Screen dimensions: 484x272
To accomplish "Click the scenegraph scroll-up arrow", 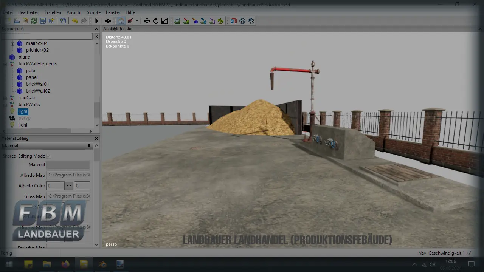I will pos(97,44).
